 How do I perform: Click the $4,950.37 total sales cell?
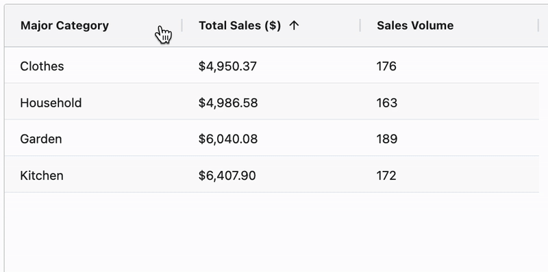[271, 66]
